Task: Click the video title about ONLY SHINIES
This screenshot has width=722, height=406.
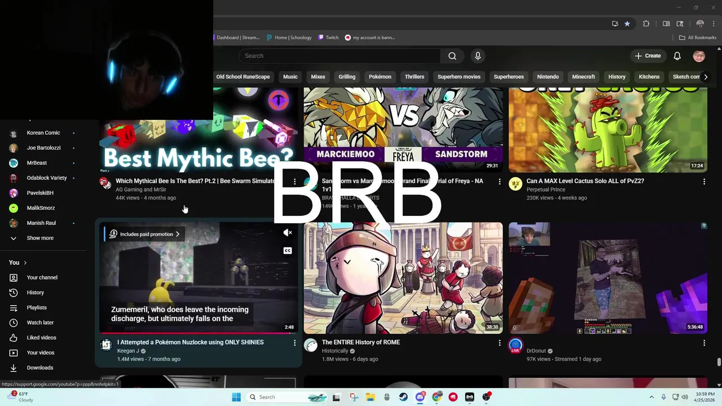Action: pos(190,342)
